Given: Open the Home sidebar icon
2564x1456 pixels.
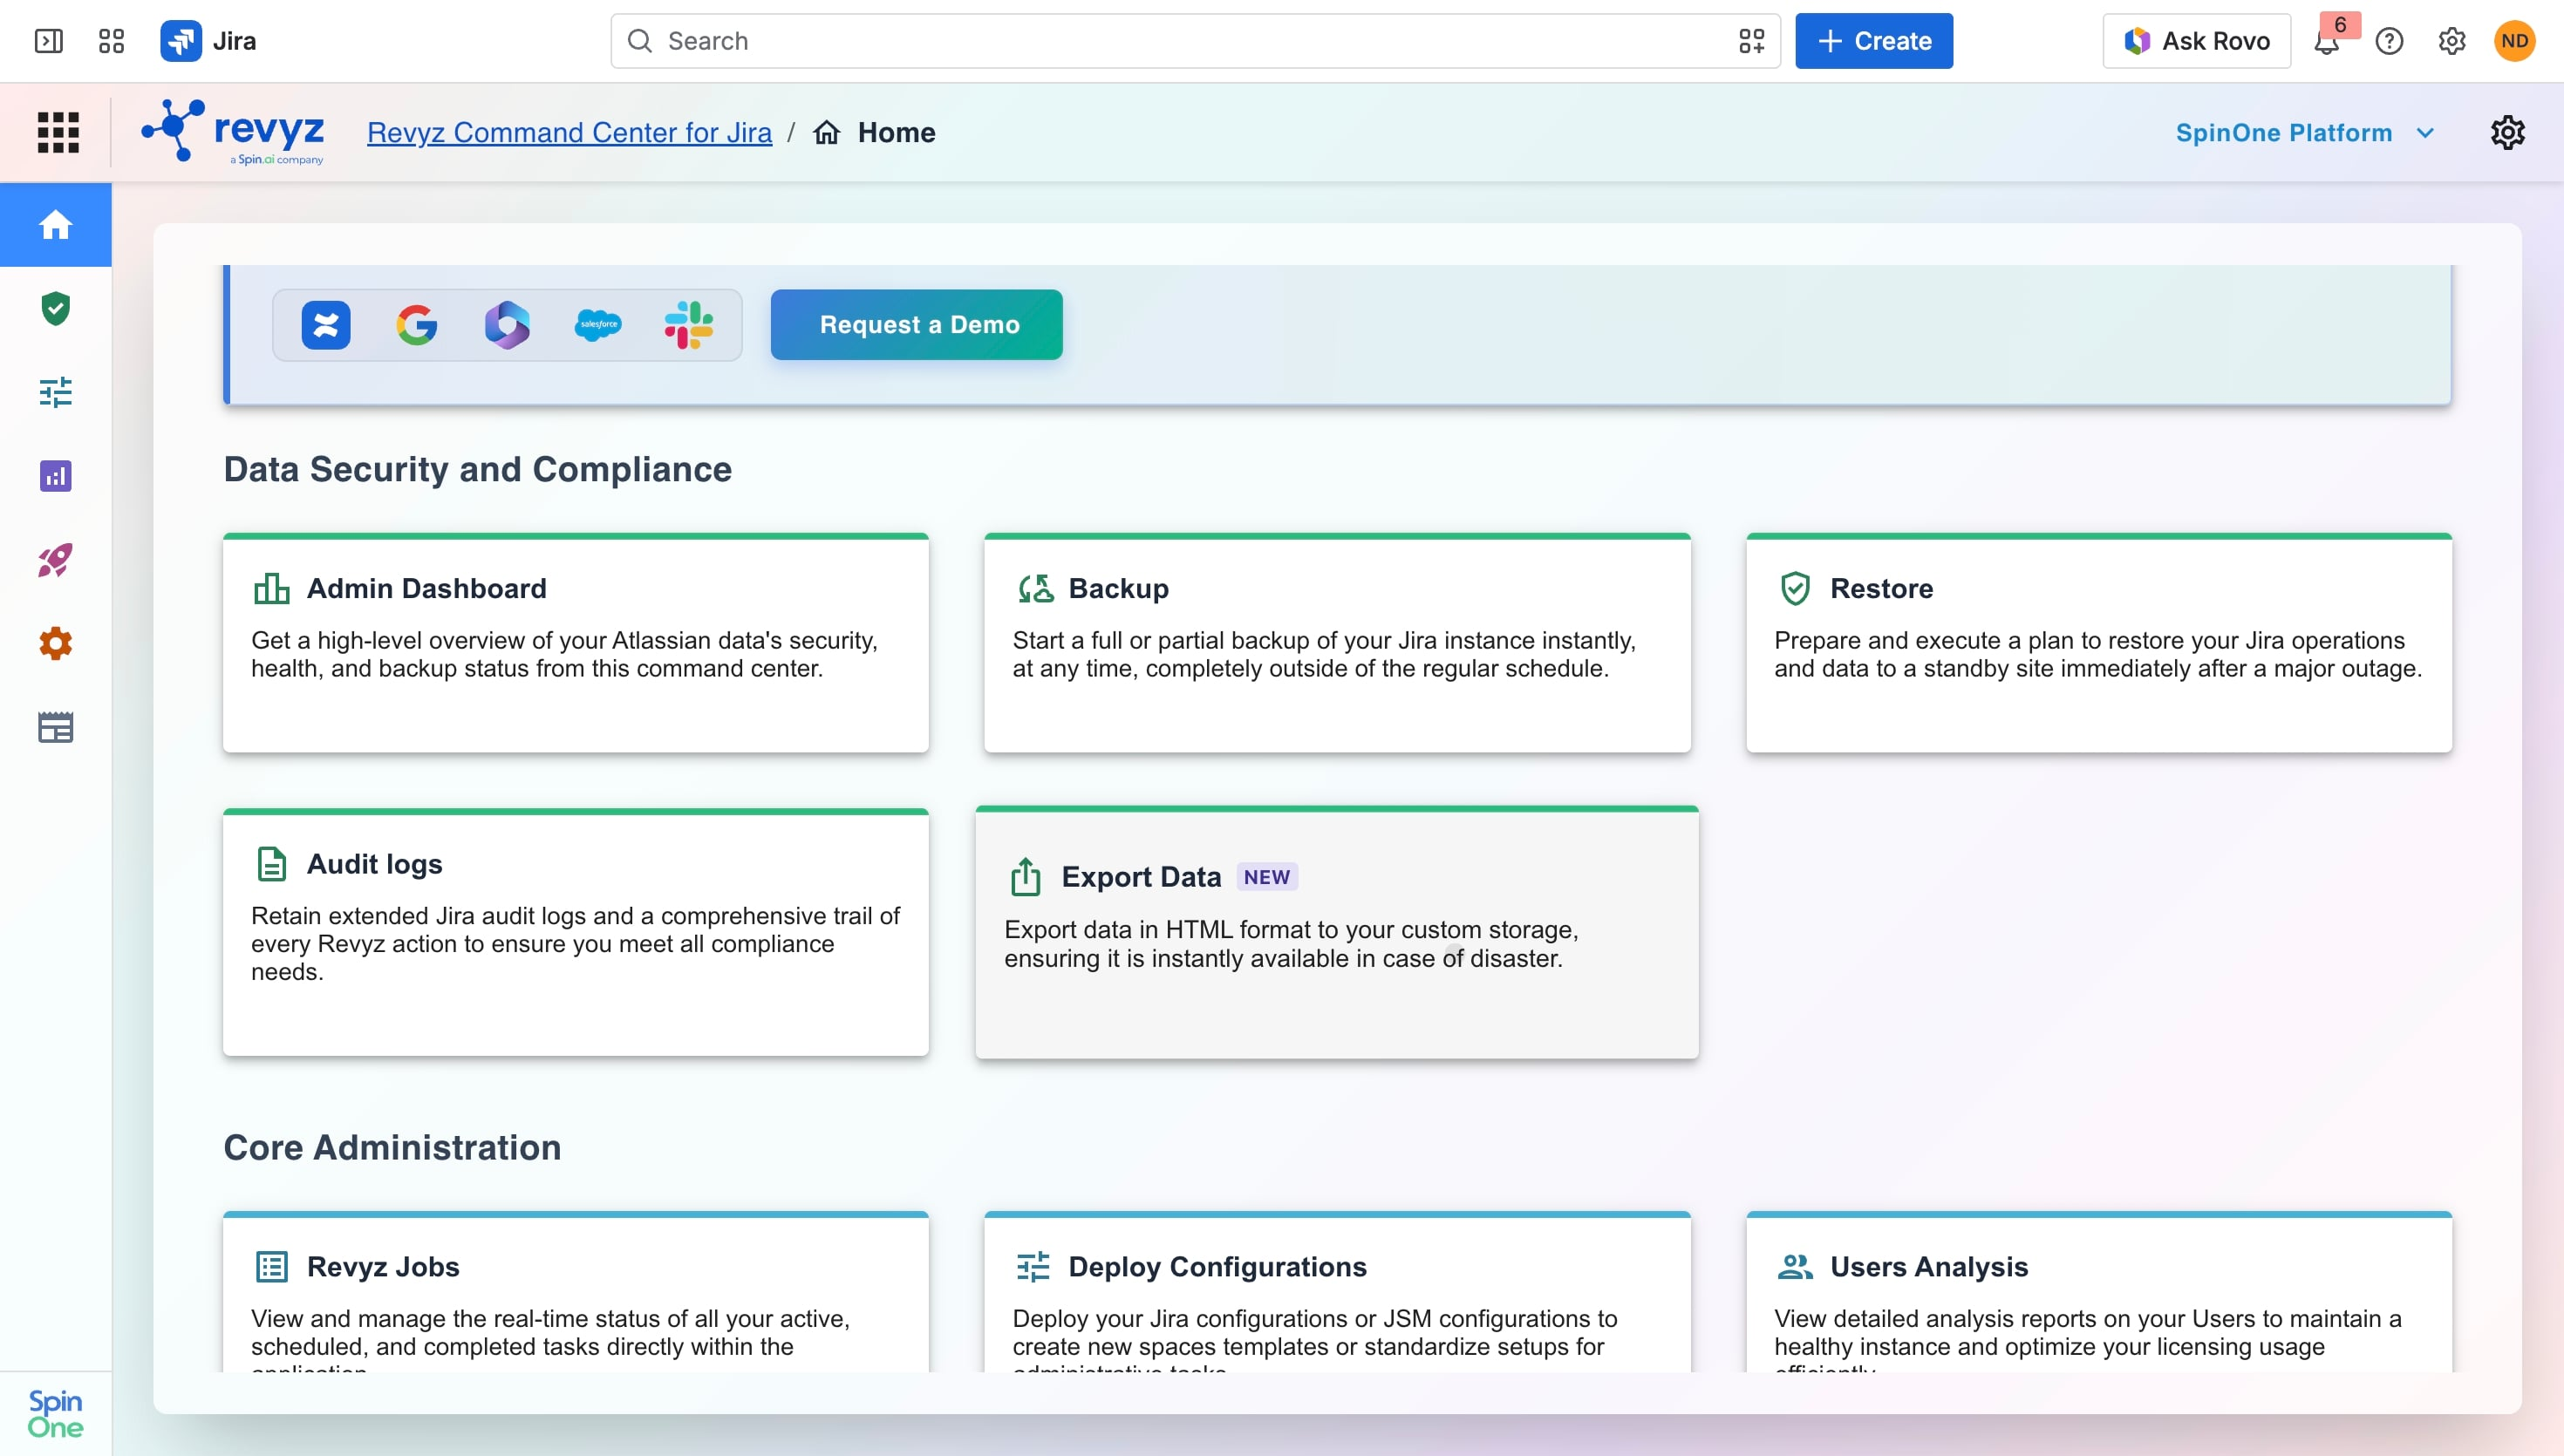Looking at the screenshot, I should coord(56,225).
